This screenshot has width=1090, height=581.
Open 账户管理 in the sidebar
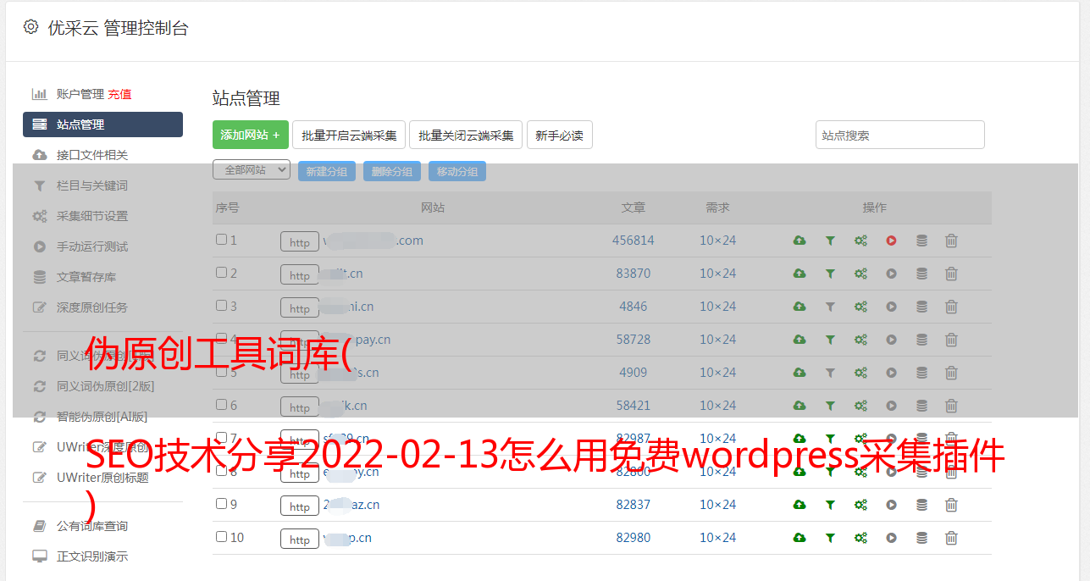(80, 94)
